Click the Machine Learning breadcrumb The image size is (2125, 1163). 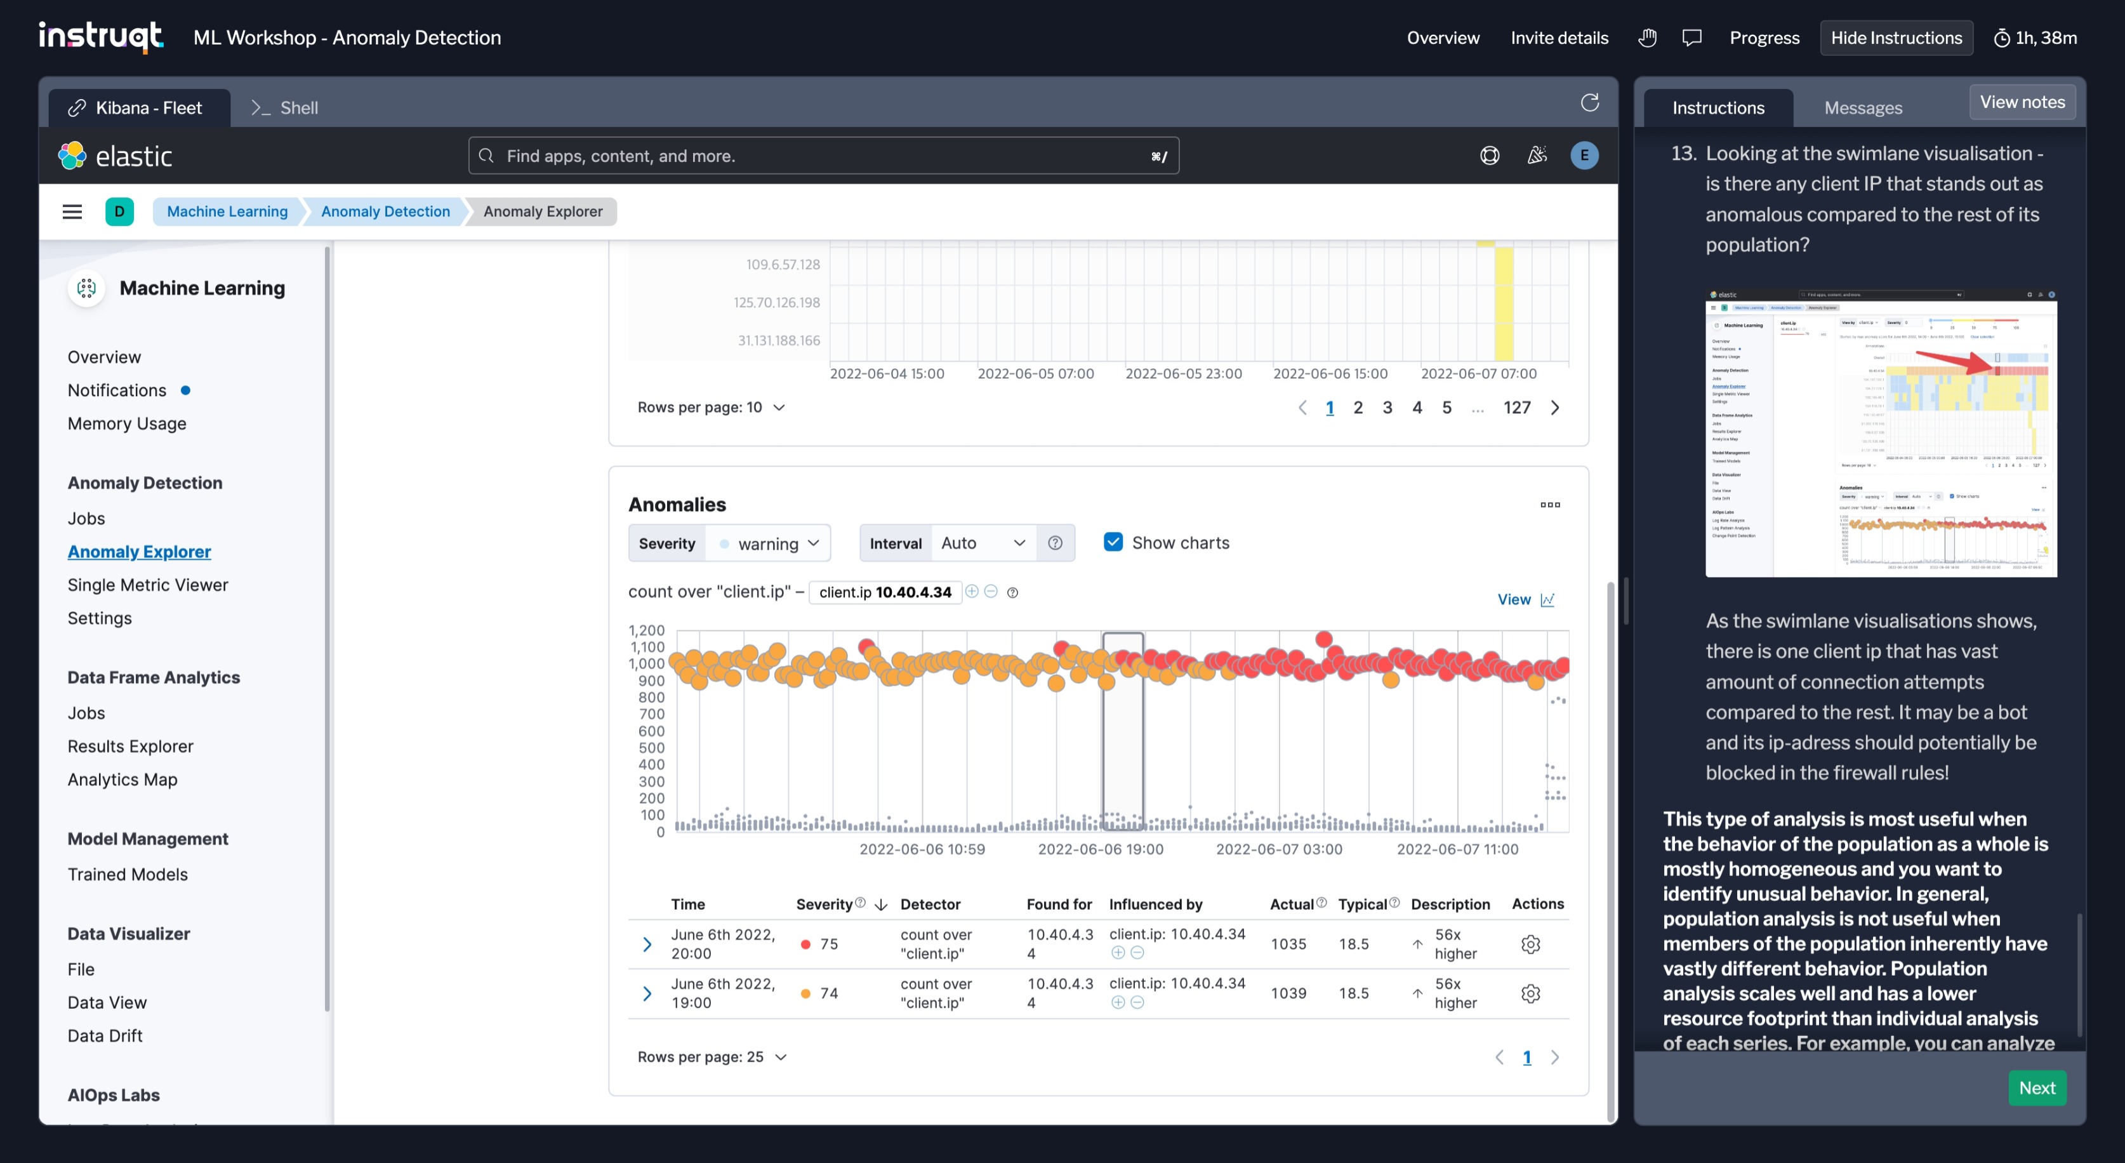coord(228,212)
